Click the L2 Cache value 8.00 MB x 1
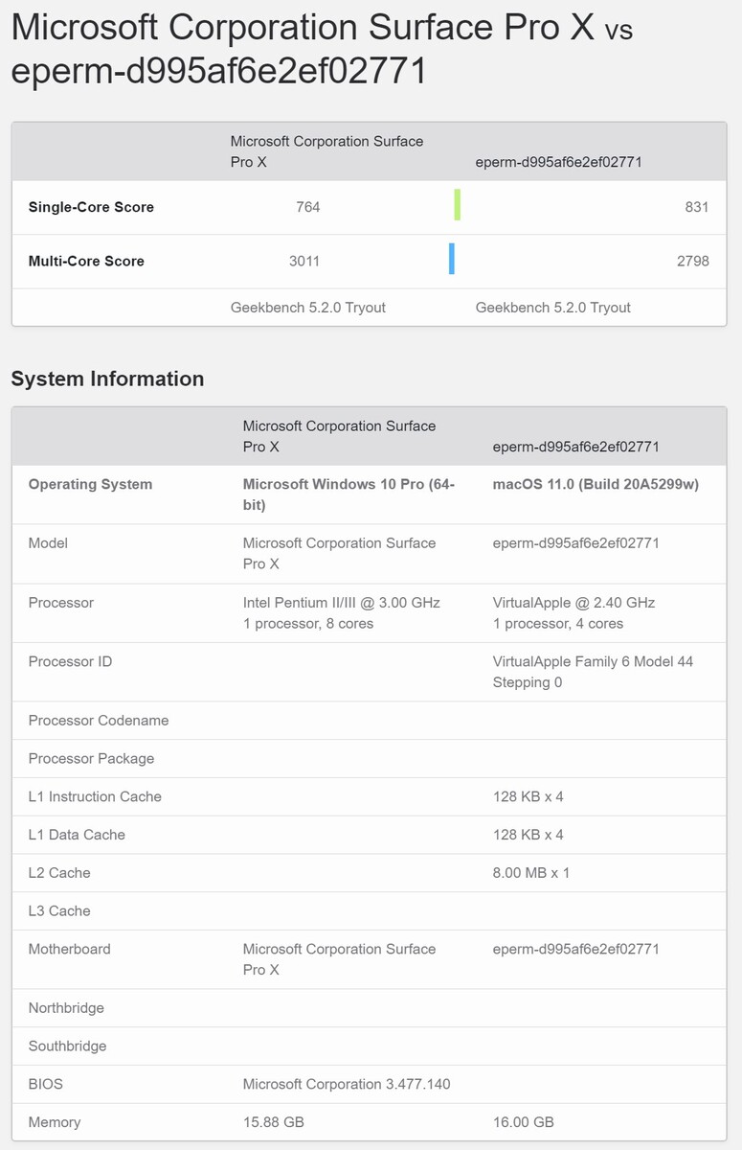Image resolution: width=742 pixels, height=1150 pixels. (x=531, y=873)
